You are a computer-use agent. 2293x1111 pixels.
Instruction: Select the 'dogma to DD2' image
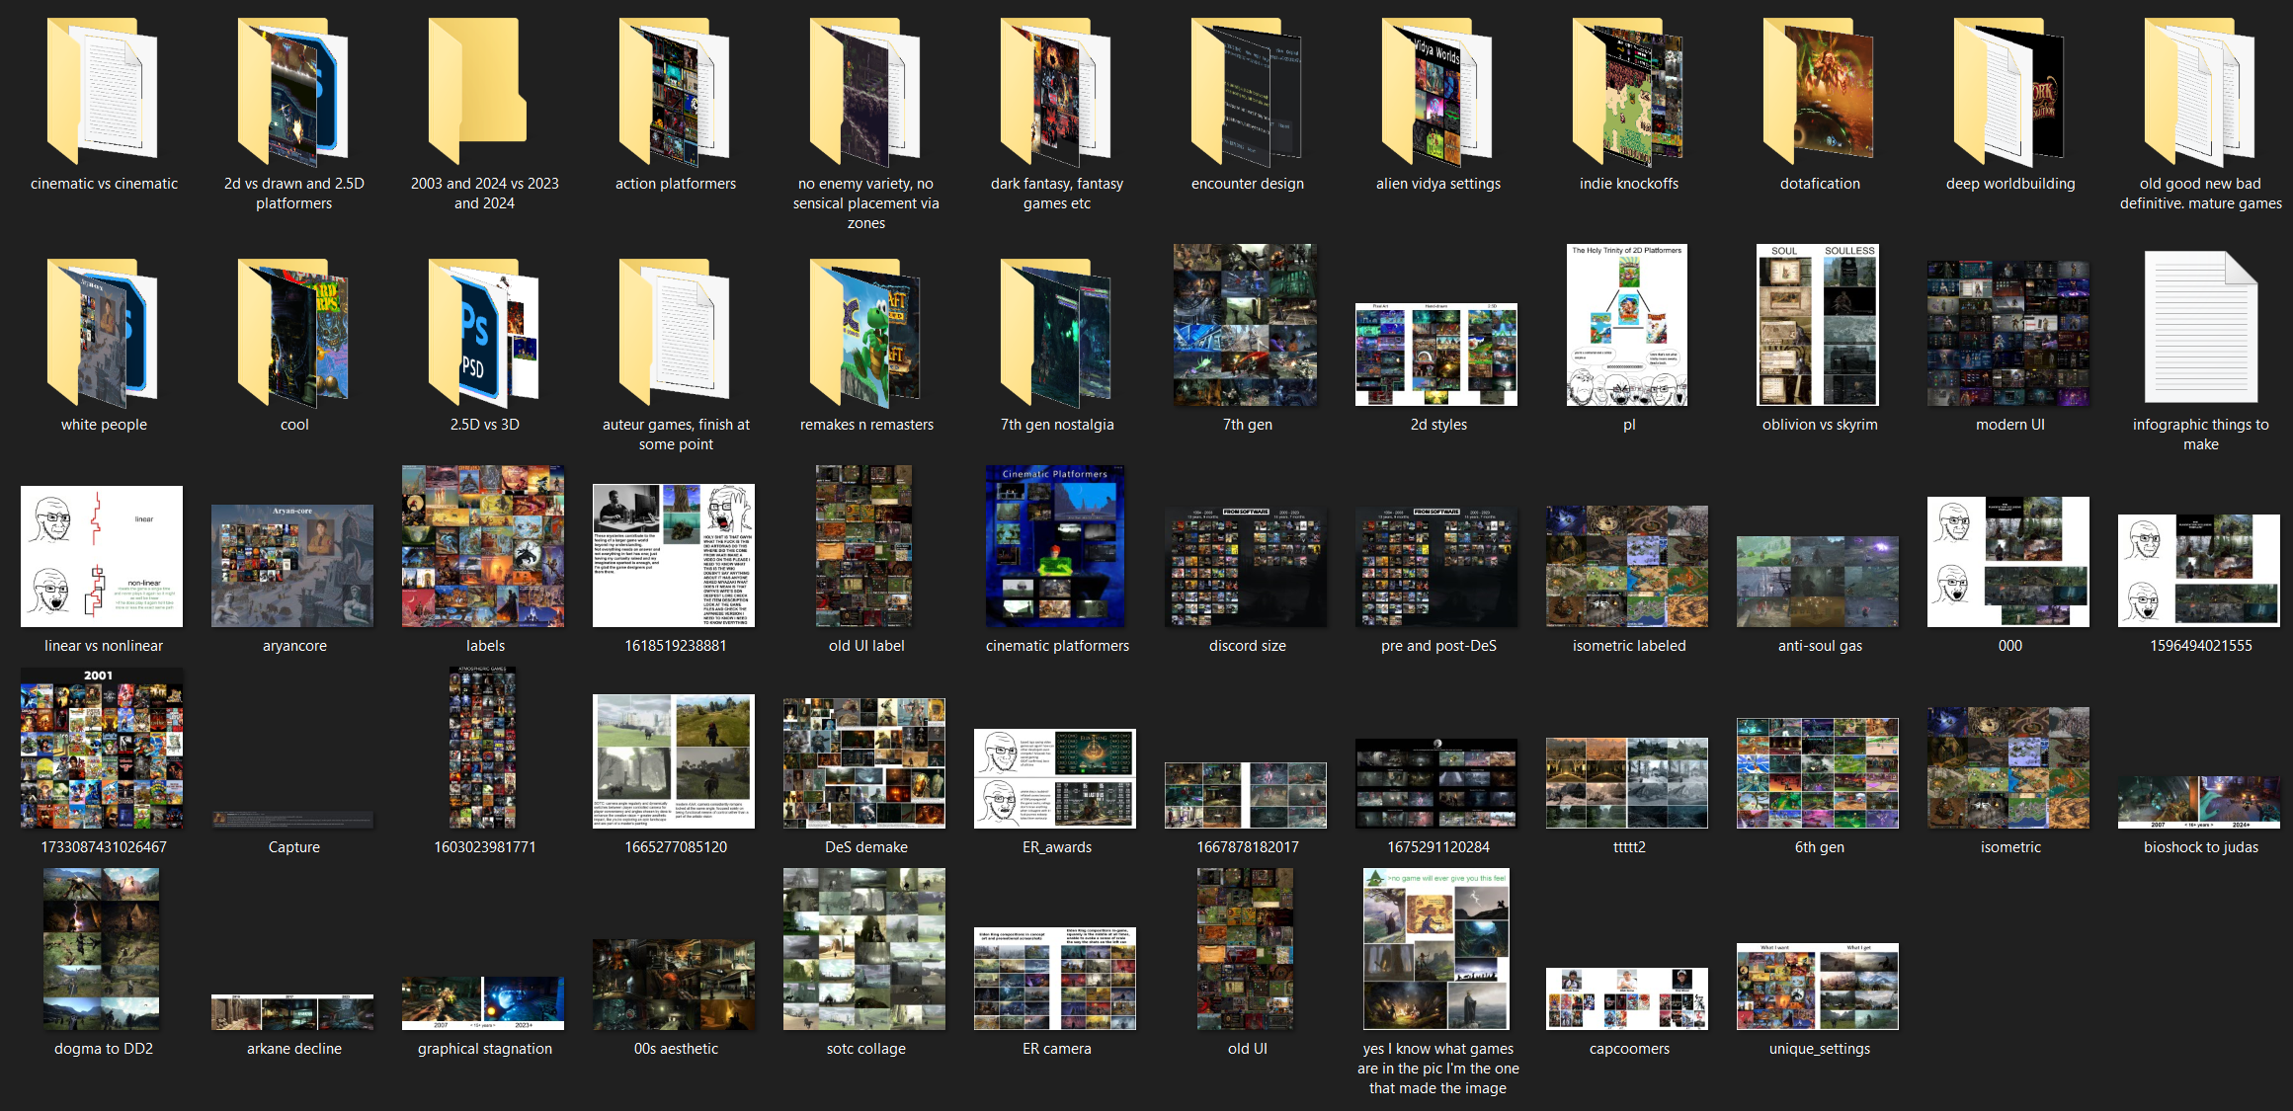tap(102, 949)
